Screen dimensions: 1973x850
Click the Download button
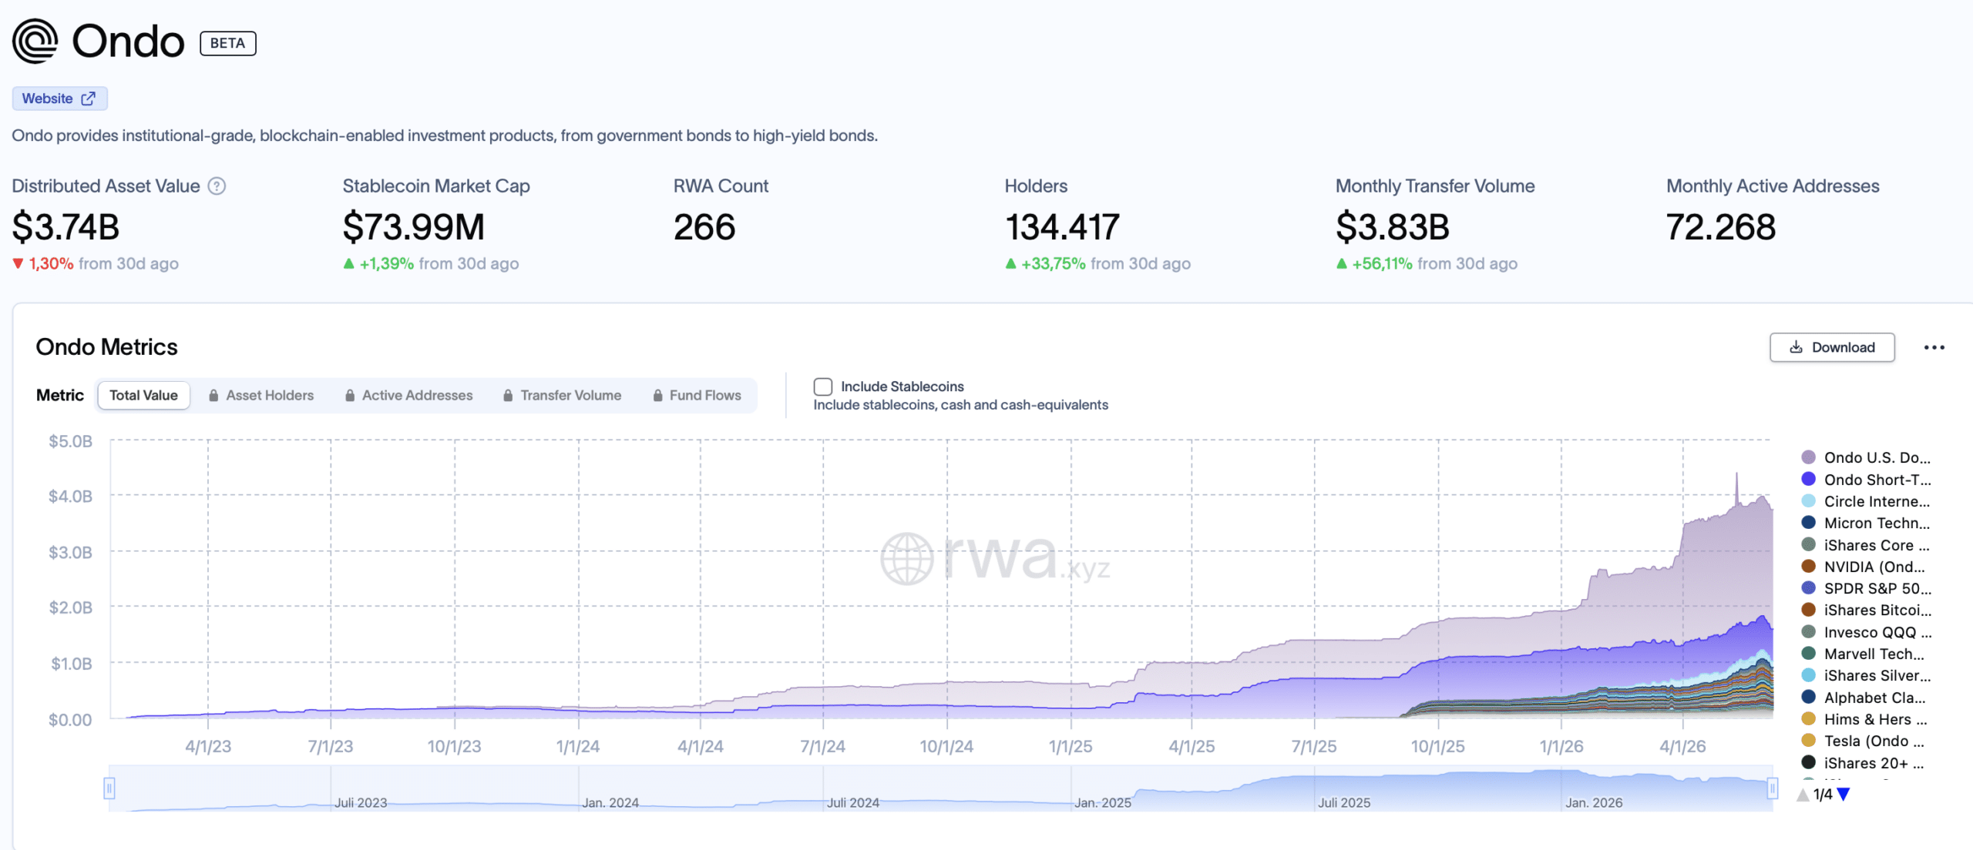coord(1832,347)
